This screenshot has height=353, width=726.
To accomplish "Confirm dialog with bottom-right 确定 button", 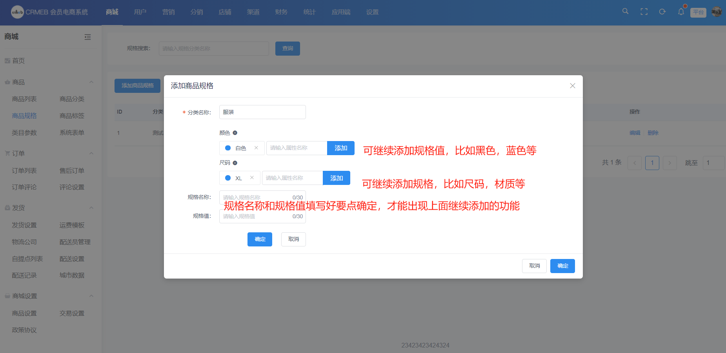I will tap(562, 266).
